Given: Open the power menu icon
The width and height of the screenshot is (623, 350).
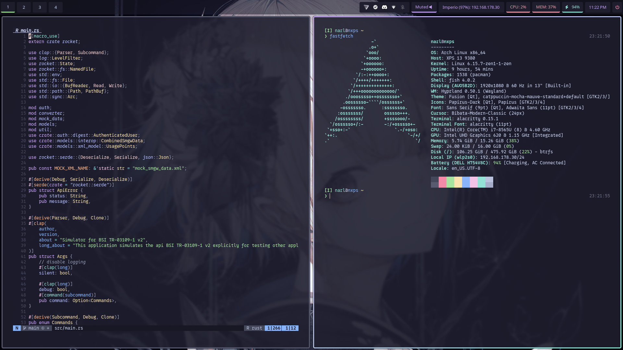Looking at the screenshot, I should tap(617, 7).
